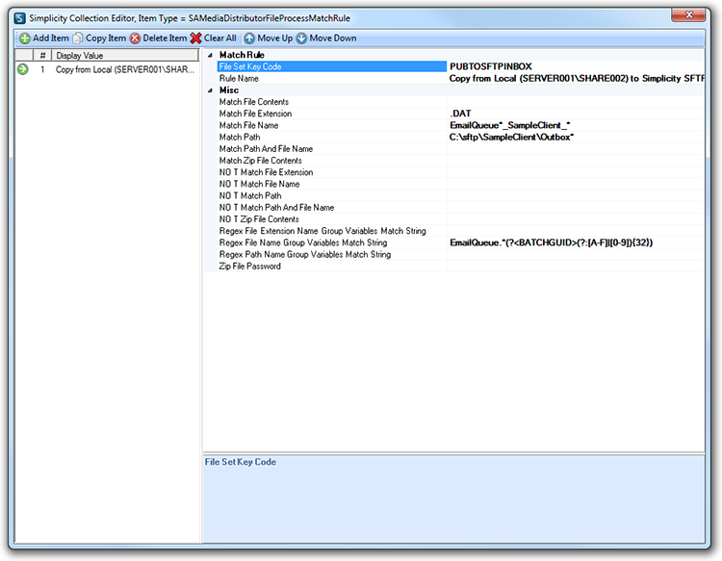Image resolution: width=722 pixels, height=561 pixels.
Task: Select the Match File Extension property
Action: tap(331, 114)
